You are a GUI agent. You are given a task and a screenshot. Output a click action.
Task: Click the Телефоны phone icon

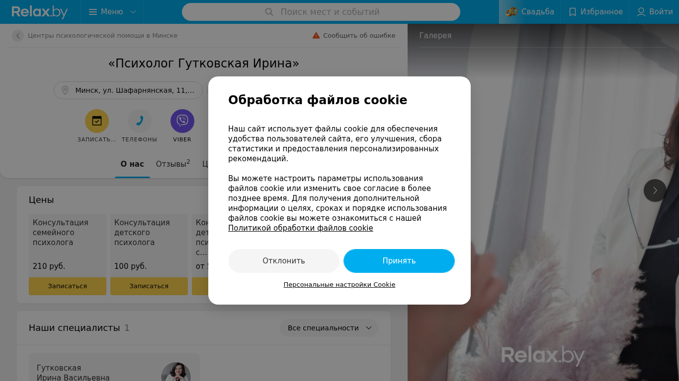(x=140, y=121)
